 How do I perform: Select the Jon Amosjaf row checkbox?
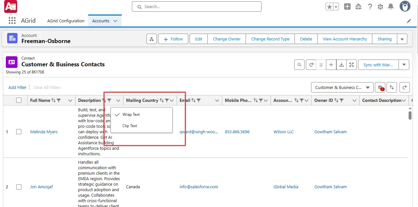(19, 187)
